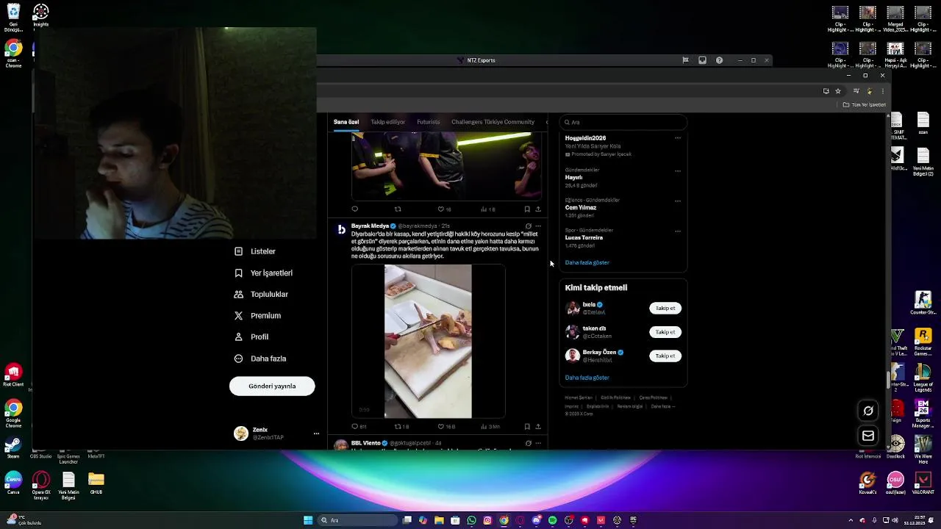Open WhatsApp from the taskbar

point(471,520)
